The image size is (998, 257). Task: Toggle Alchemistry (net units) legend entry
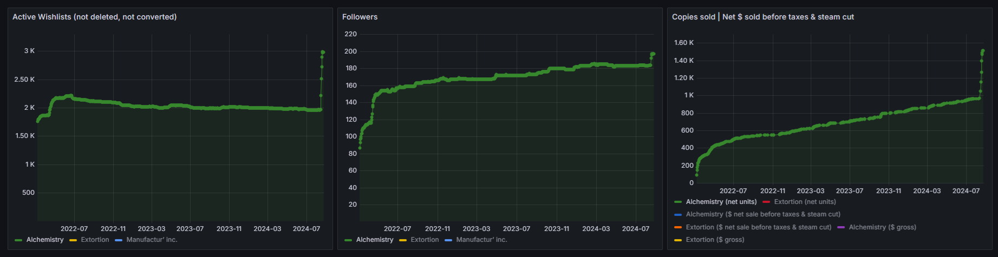tap(721, 202)
